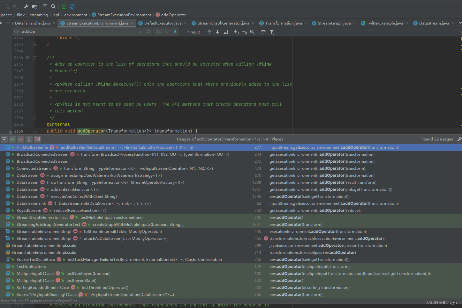Click the green profiler monitor icon
Viewport: 462px width, 308px height.
(64, 6)
